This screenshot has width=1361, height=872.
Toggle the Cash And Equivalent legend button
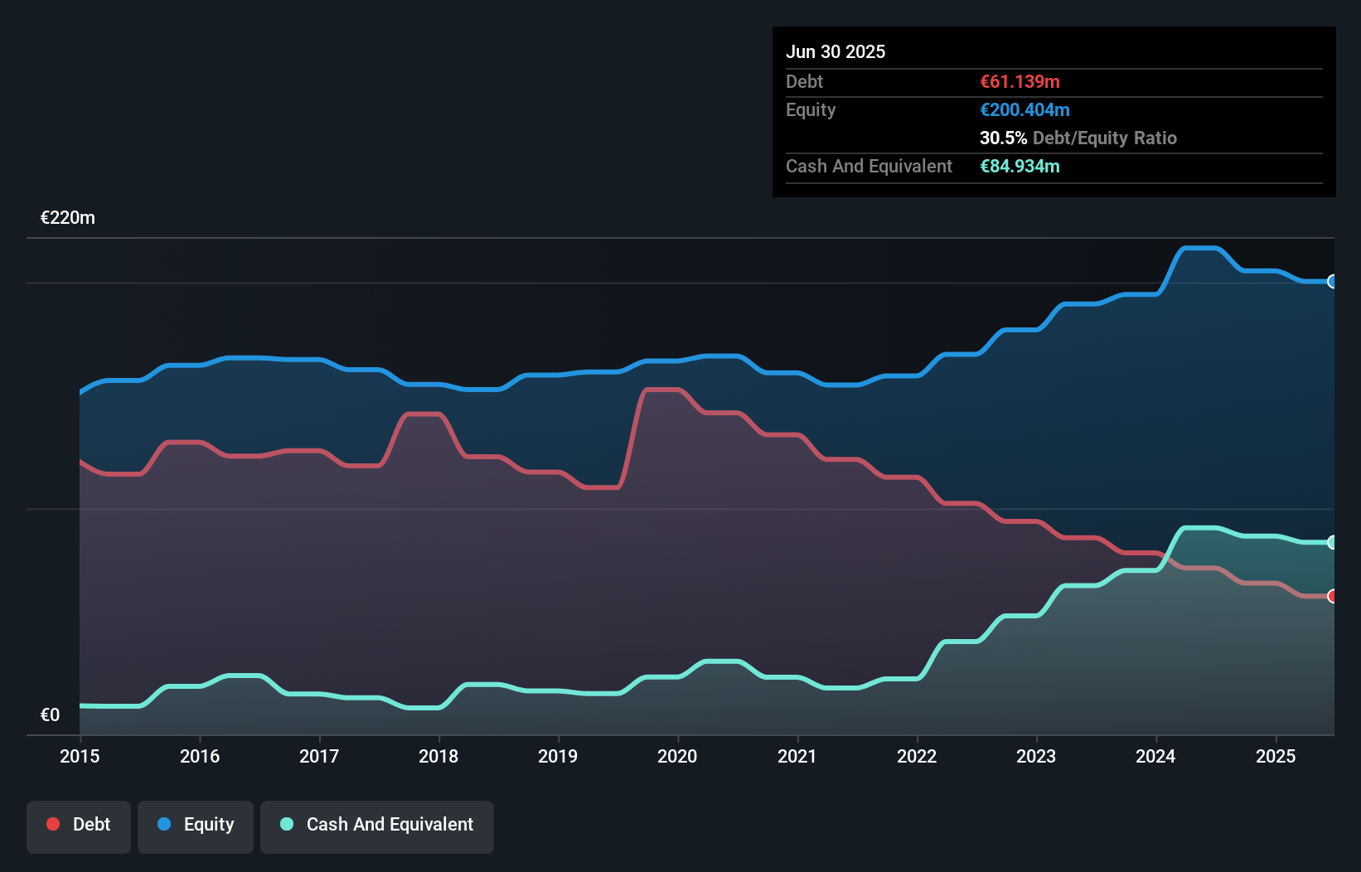tap(377, 826)
